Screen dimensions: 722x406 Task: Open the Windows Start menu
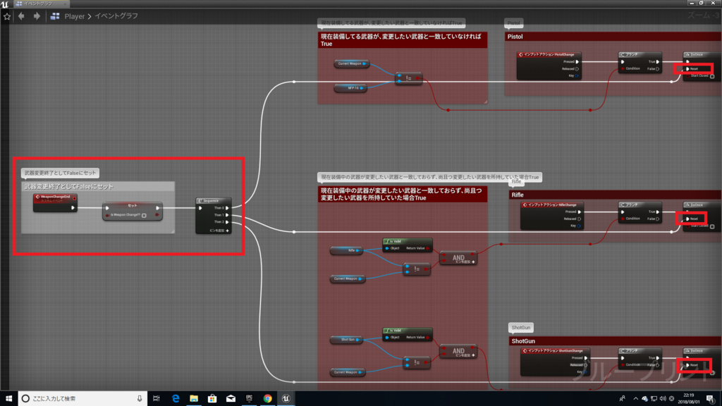point(8,399)
